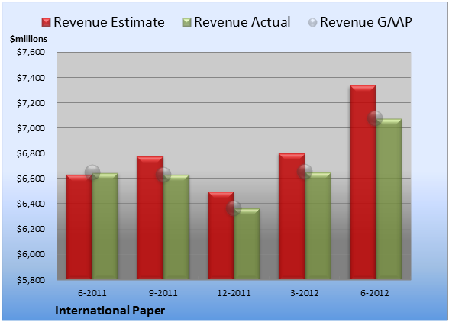This screenshot has width=449, height=322.
Task: Click the '12-2011' quarter label
Action: (x=234, y=293)
